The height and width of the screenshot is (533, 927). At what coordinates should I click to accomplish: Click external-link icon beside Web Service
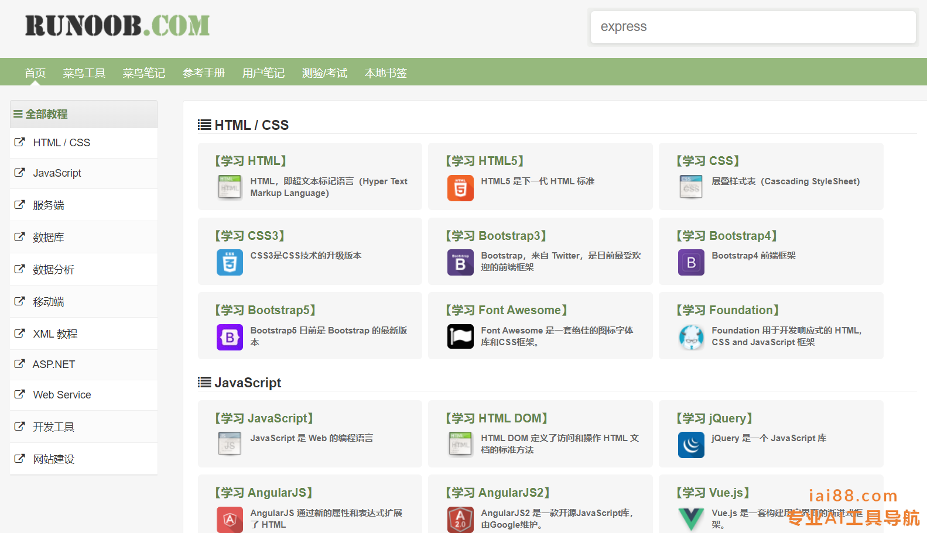(x=20, y=394)
